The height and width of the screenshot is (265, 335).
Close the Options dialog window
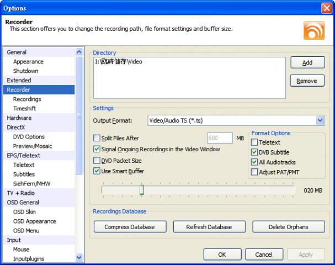(x=326, y=8)
